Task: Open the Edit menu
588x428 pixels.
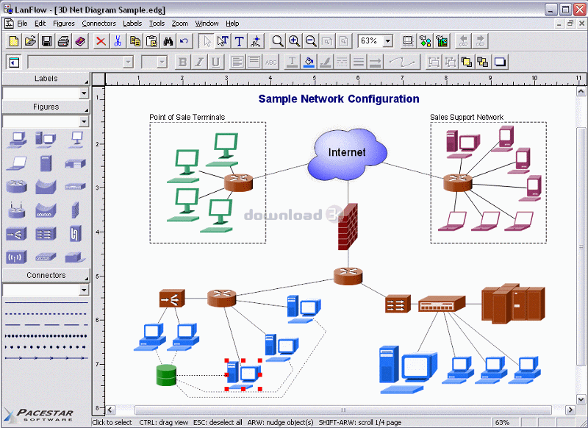Action: point(40,24)
